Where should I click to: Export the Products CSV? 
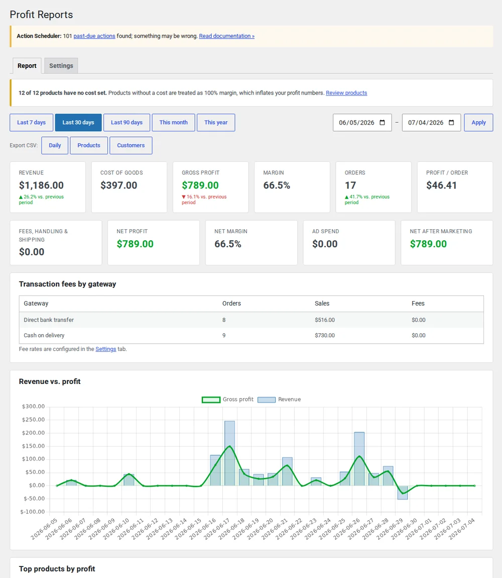89,145
